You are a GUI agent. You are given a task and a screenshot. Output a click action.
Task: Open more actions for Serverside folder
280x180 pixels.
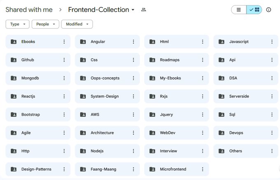point(272,96)
